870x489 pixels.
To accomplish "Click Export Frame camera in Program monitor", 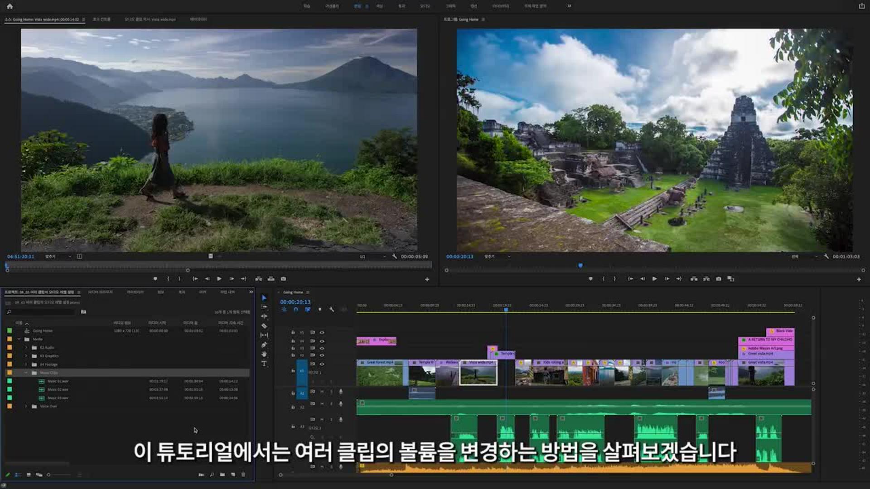I will point(719,279).
